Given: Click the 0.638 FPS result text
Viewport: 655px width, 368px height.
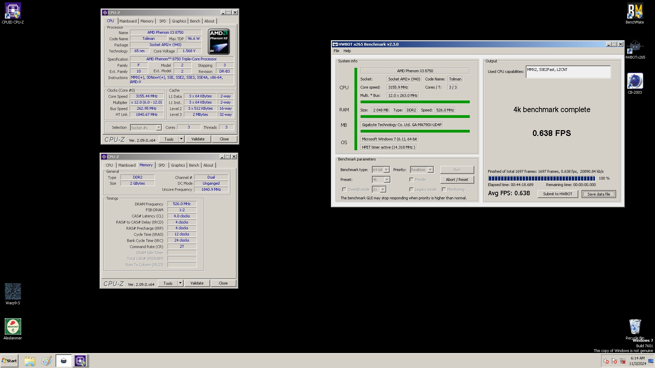Looking at the screenshot, I should 552,133.
